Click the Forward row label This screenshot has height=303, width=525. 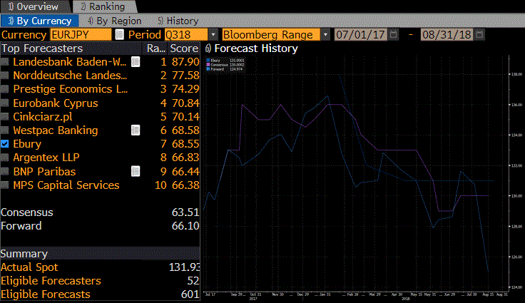tap(21, 226)
